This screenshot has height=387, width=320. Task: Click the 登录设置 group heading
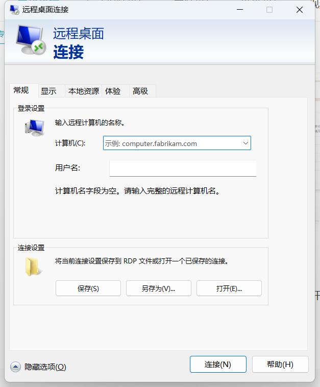pos(31,108)
